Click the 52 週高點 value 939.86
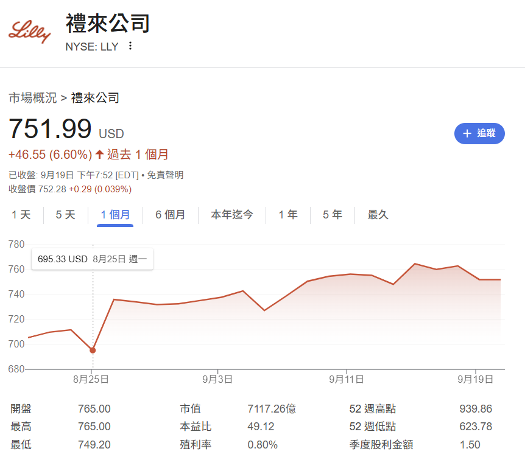The height and width of the screenshot is (457, 525). (476, 409)
